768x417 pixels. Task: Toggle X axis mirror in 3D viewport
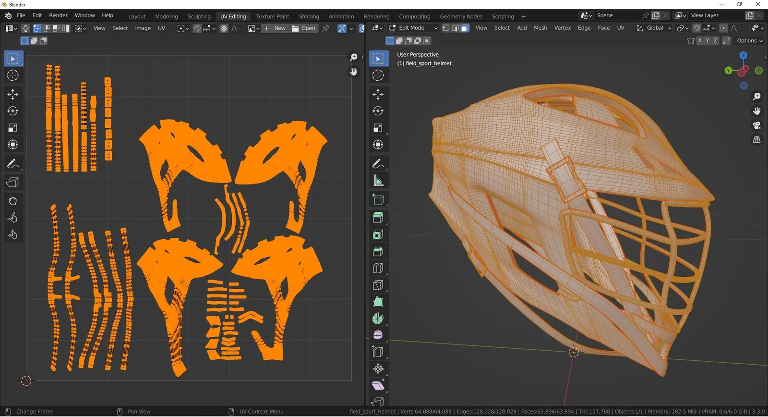700,41
